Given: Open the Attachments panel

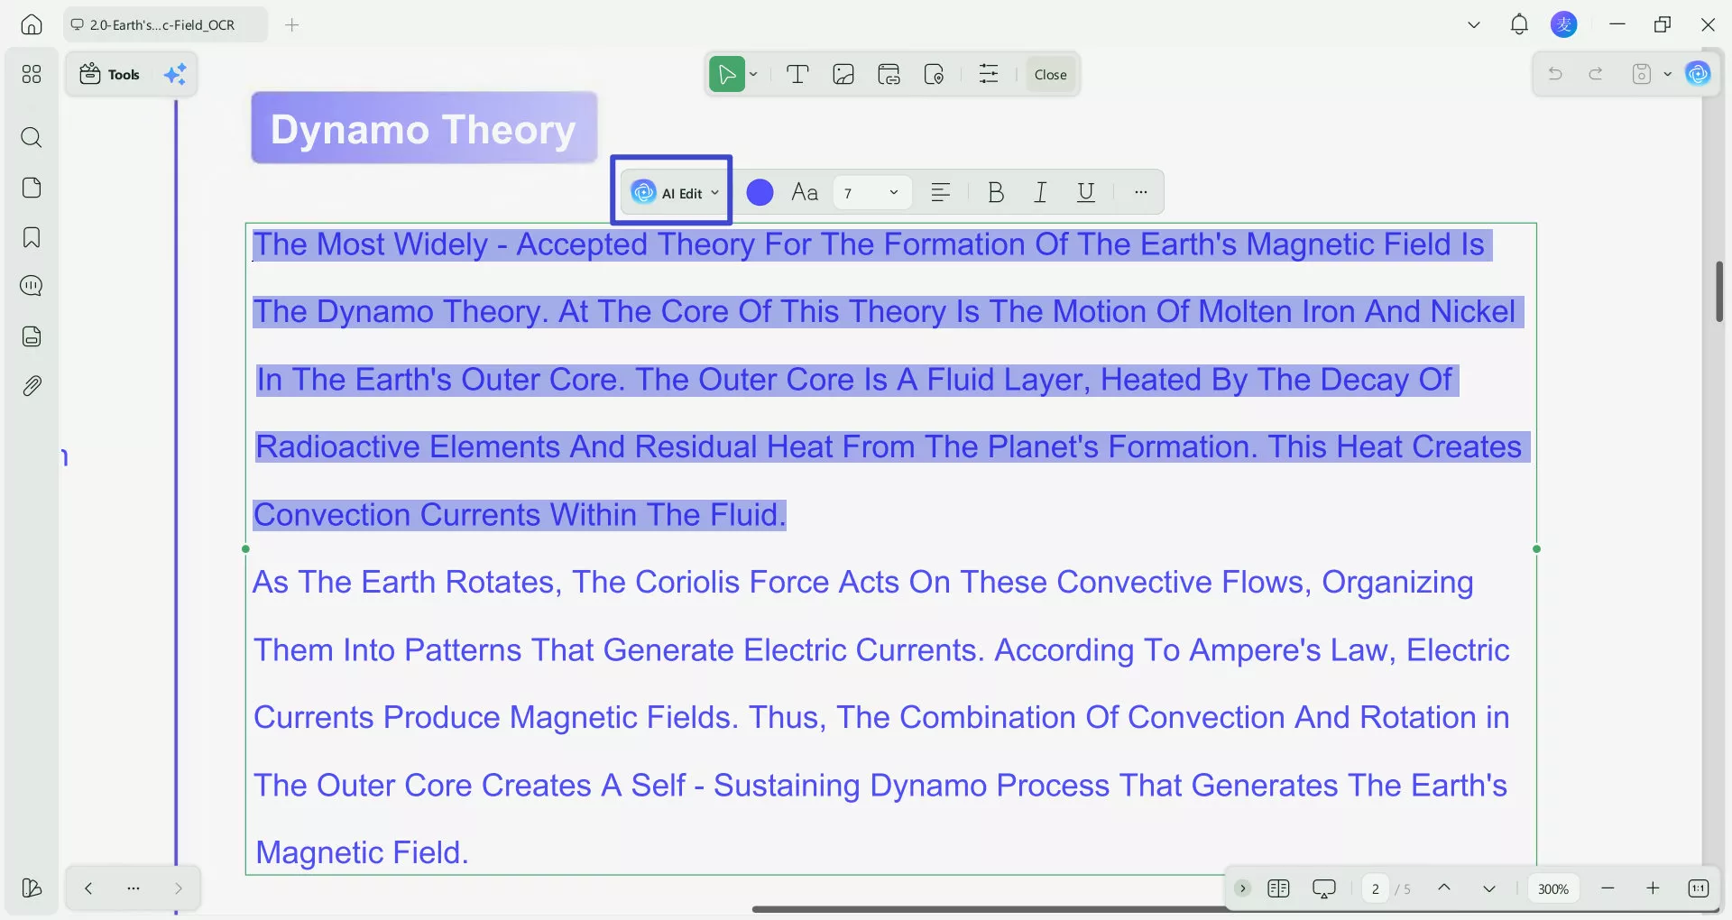Looking at the screenshot, I should [32, 385].
